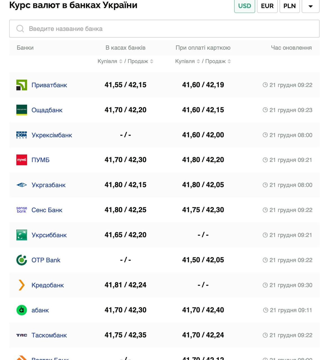Click the Ukreximbank EXIM logo
Screen dimensions: 329x360
point(22,135)
